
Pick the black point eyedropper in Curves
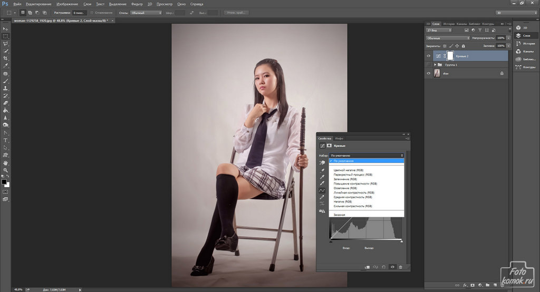(322, 170)
